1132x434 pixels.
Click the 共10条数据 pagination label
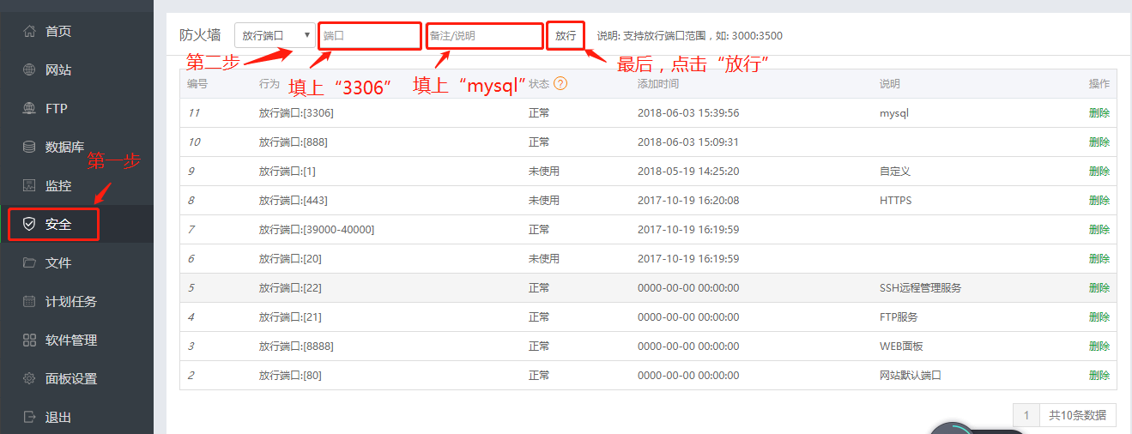1078,415
